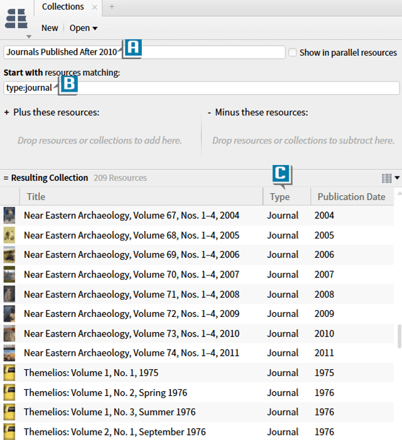Expand the Open dropdown menu

tap(83, 28)
